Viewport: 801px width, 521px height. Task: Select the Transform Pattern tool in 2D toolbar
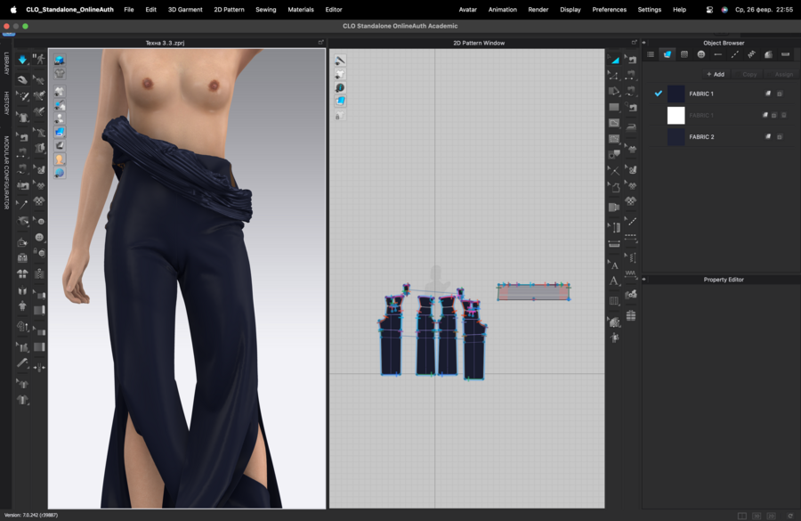[614, 60]
